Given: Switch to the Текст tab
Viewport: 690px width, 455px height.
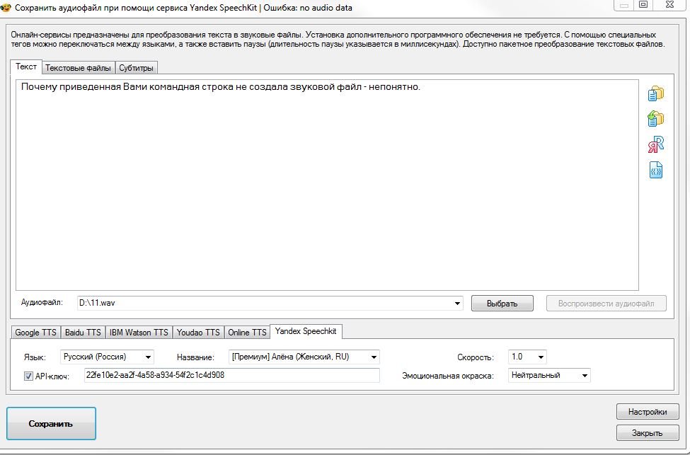Looking at the screenshot, I should (x=26, y=67).
